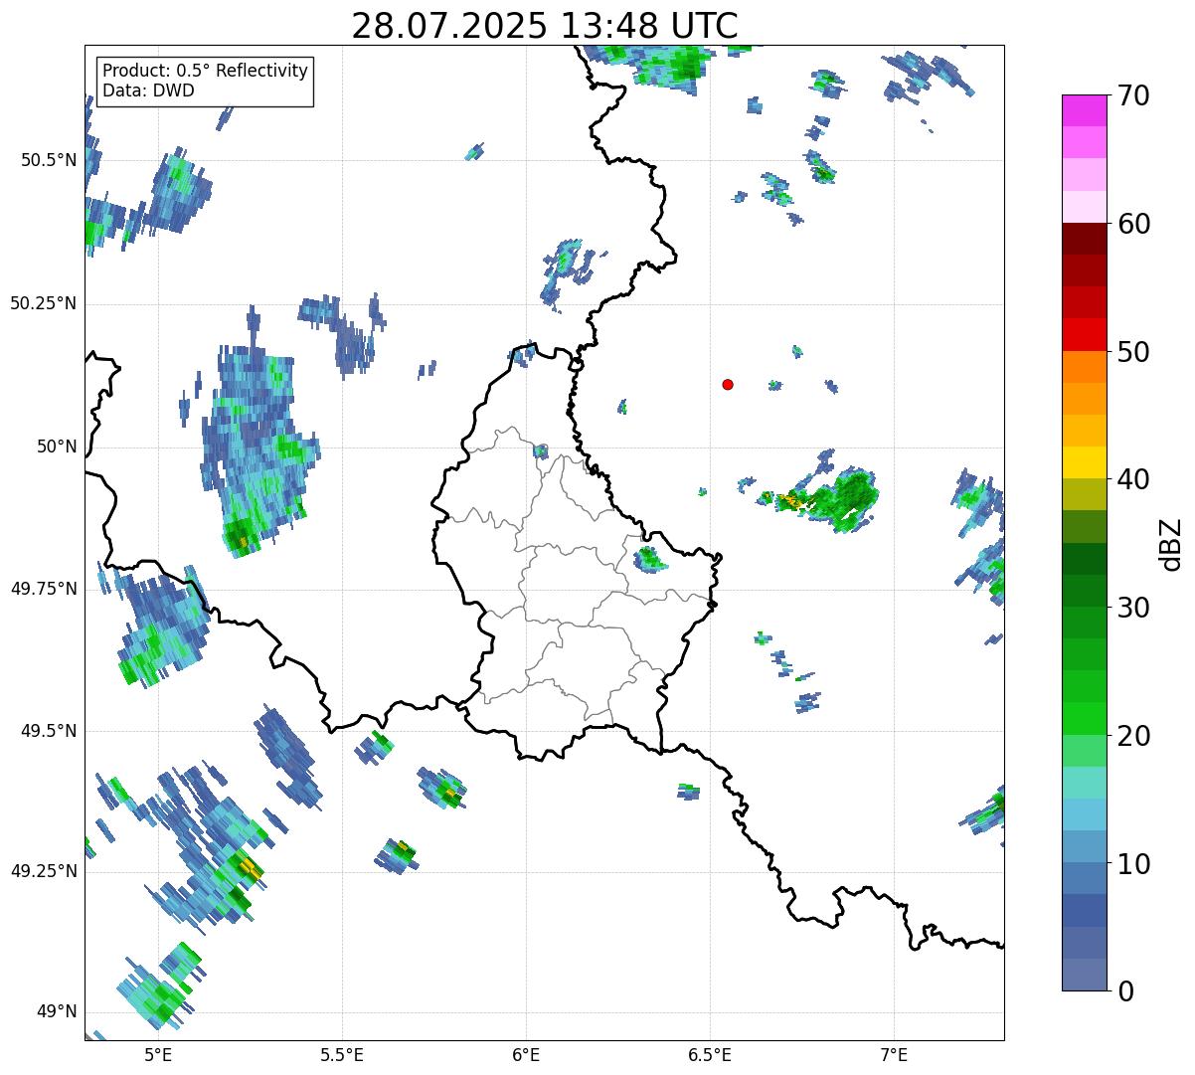The image size is (1195, 1075).
Task: Select the '50°N' latitude label
Action: click(x=56, y=447)
